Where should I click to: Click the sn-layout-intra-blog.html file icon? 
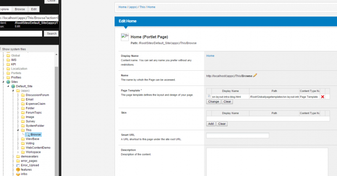(209, 96)
